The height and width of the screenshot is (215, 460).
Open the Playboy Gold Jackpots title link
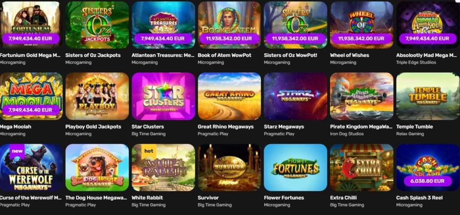tap(93, 127)
